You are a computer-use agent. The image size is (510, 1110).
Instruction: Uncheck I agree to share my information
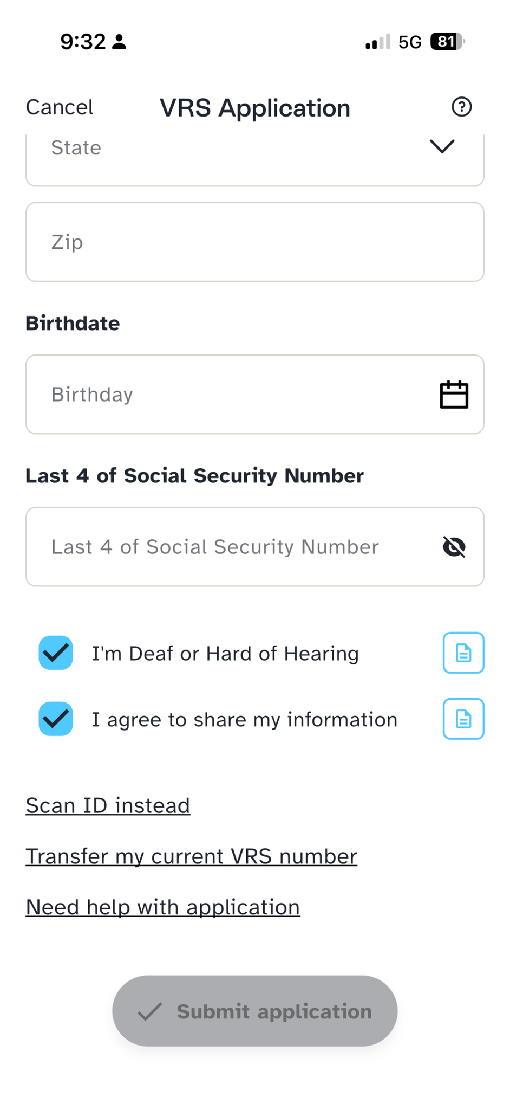click(x=56, y=719)
